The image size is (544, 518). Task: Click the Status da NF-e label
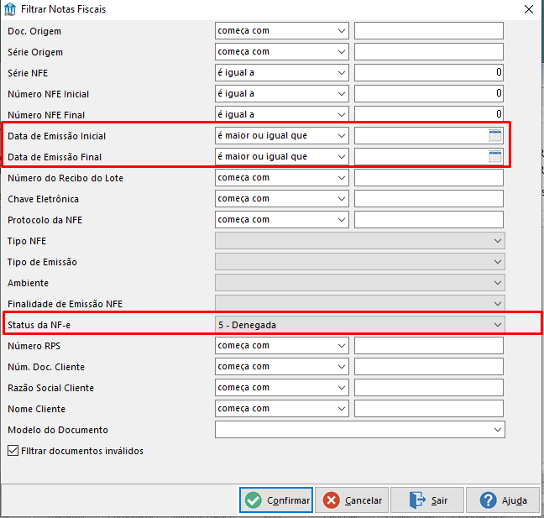(x=39, y=325)
